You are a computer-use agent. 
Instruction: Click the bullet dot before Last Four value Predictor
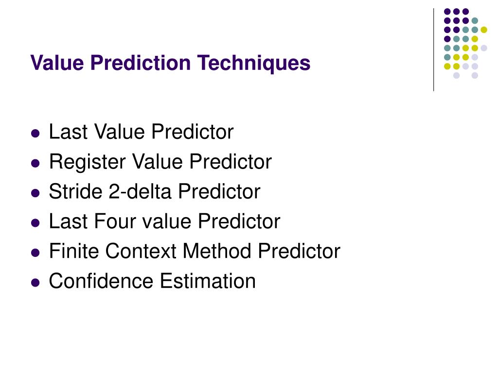point(36,222)
